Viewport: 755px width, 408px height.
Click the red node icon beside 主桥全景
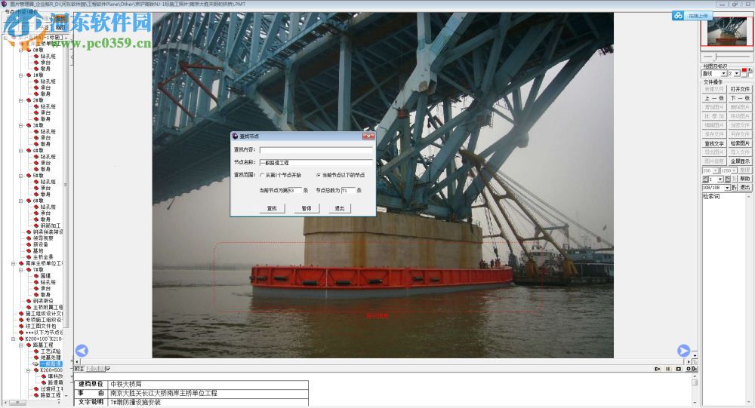(29, 257)
